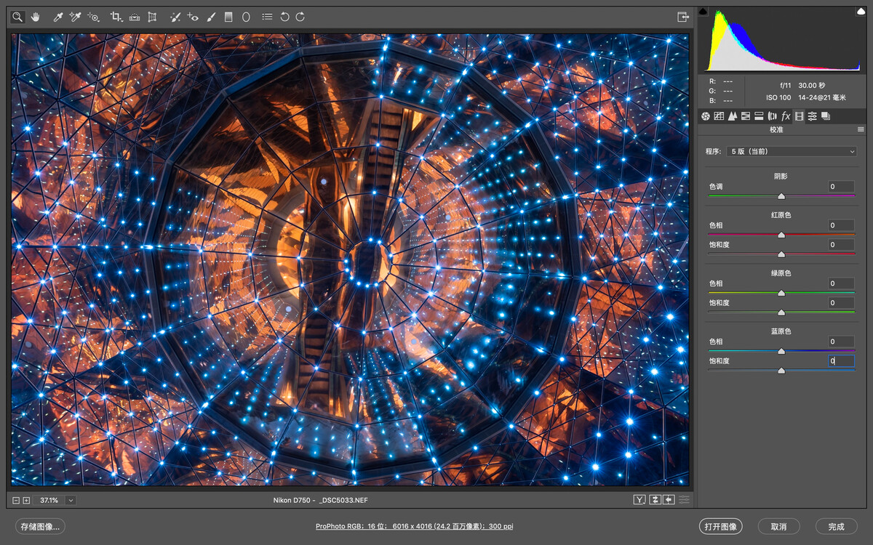Zoom in with the plus button
The height and width of the screenshot is (545, 873).
pos(26,500)
